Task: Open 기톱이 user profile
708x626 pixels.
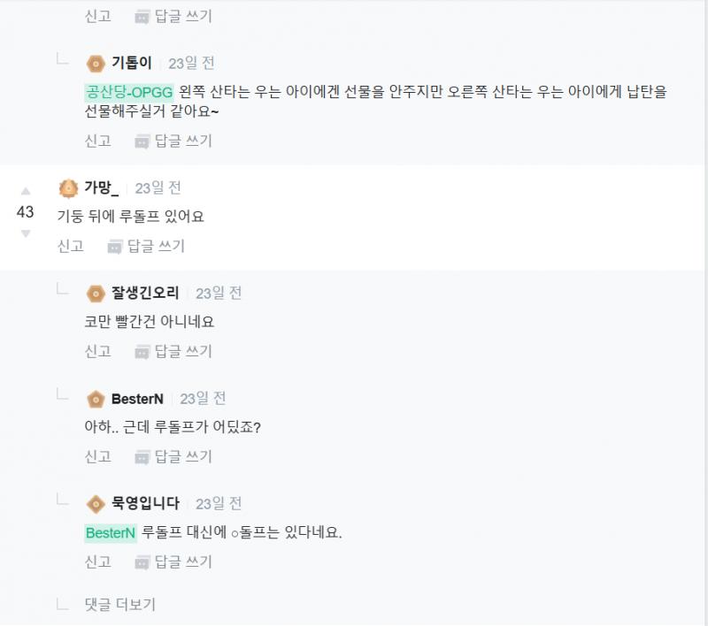Action: (132, 63)
